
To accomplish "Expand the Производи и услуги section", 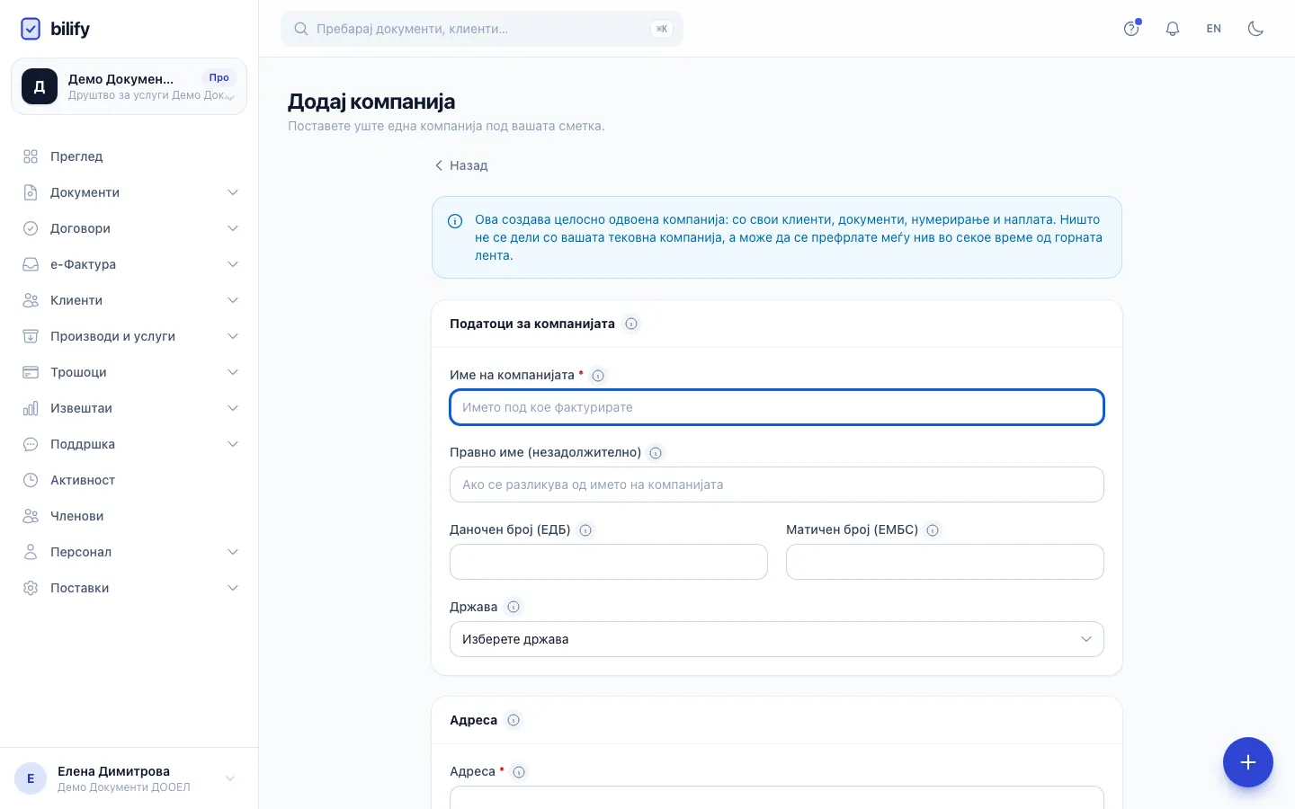I will [129, 336].
